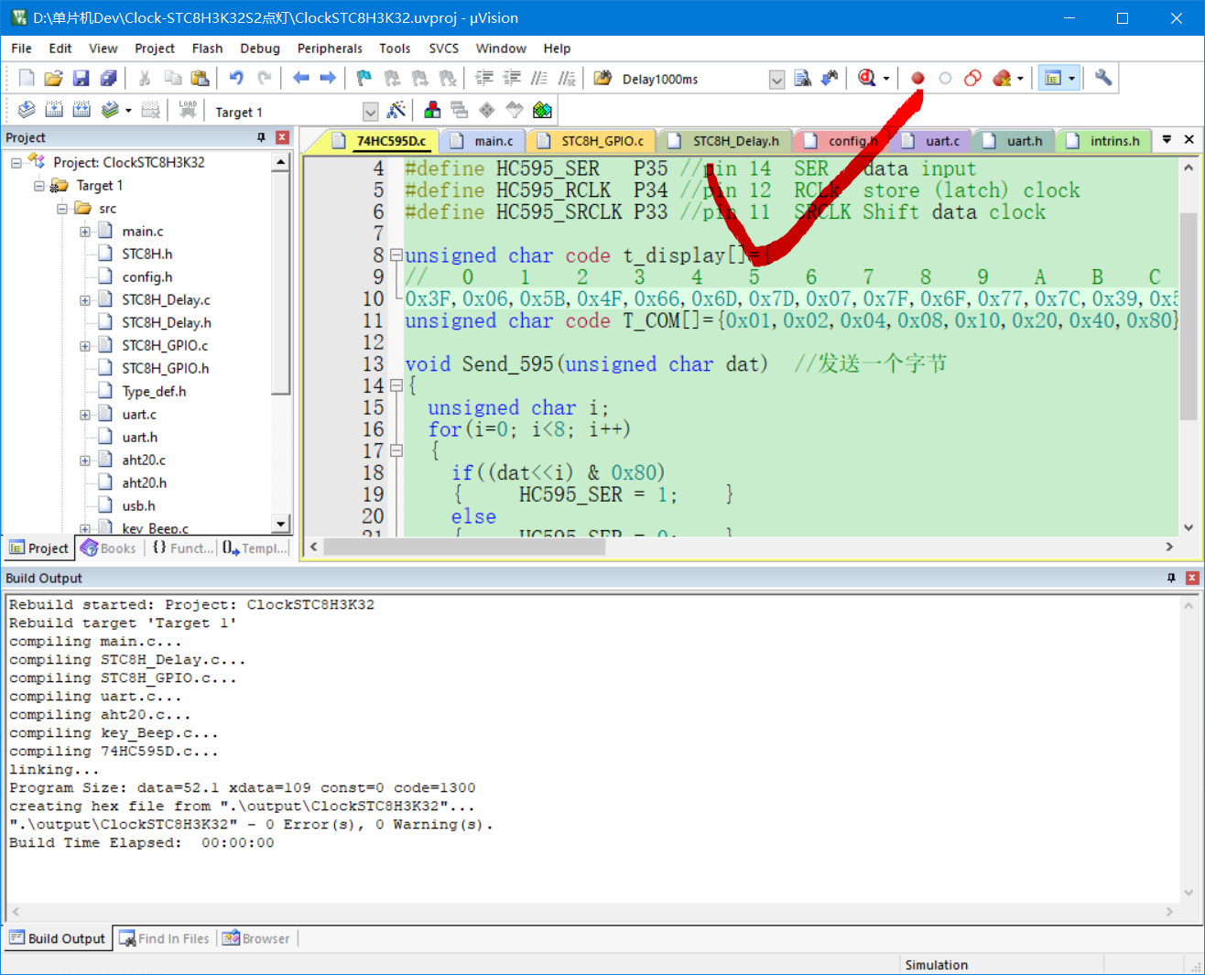Viewport: 1205px width, 975px height.
Task: Select aht20.h in the project tree
Action: [x=144, y=482]
